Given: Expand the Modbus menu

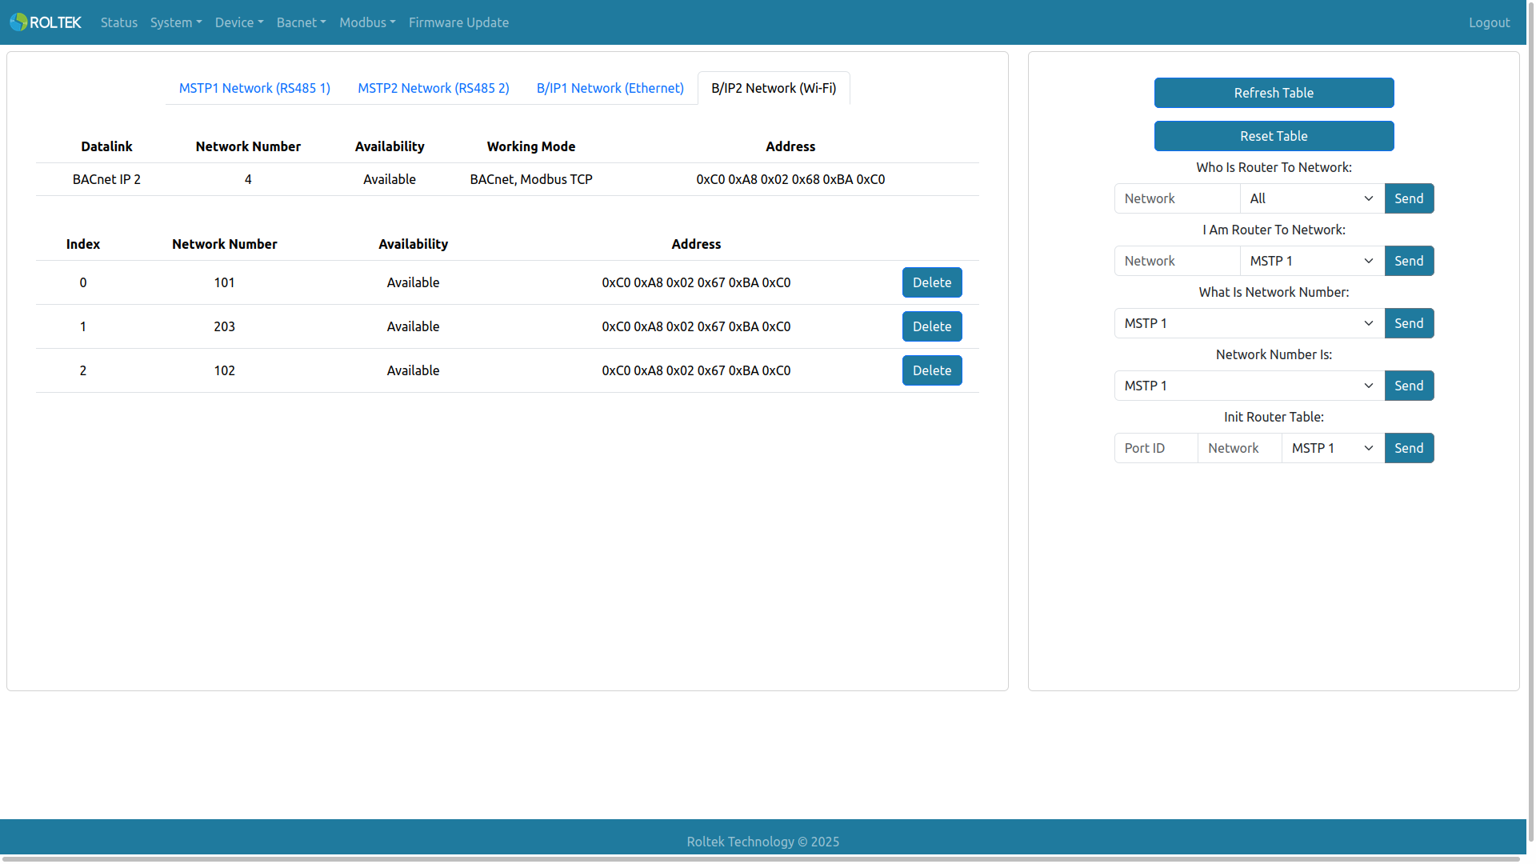Looking at the screenshot, I should tap(367, 22).
